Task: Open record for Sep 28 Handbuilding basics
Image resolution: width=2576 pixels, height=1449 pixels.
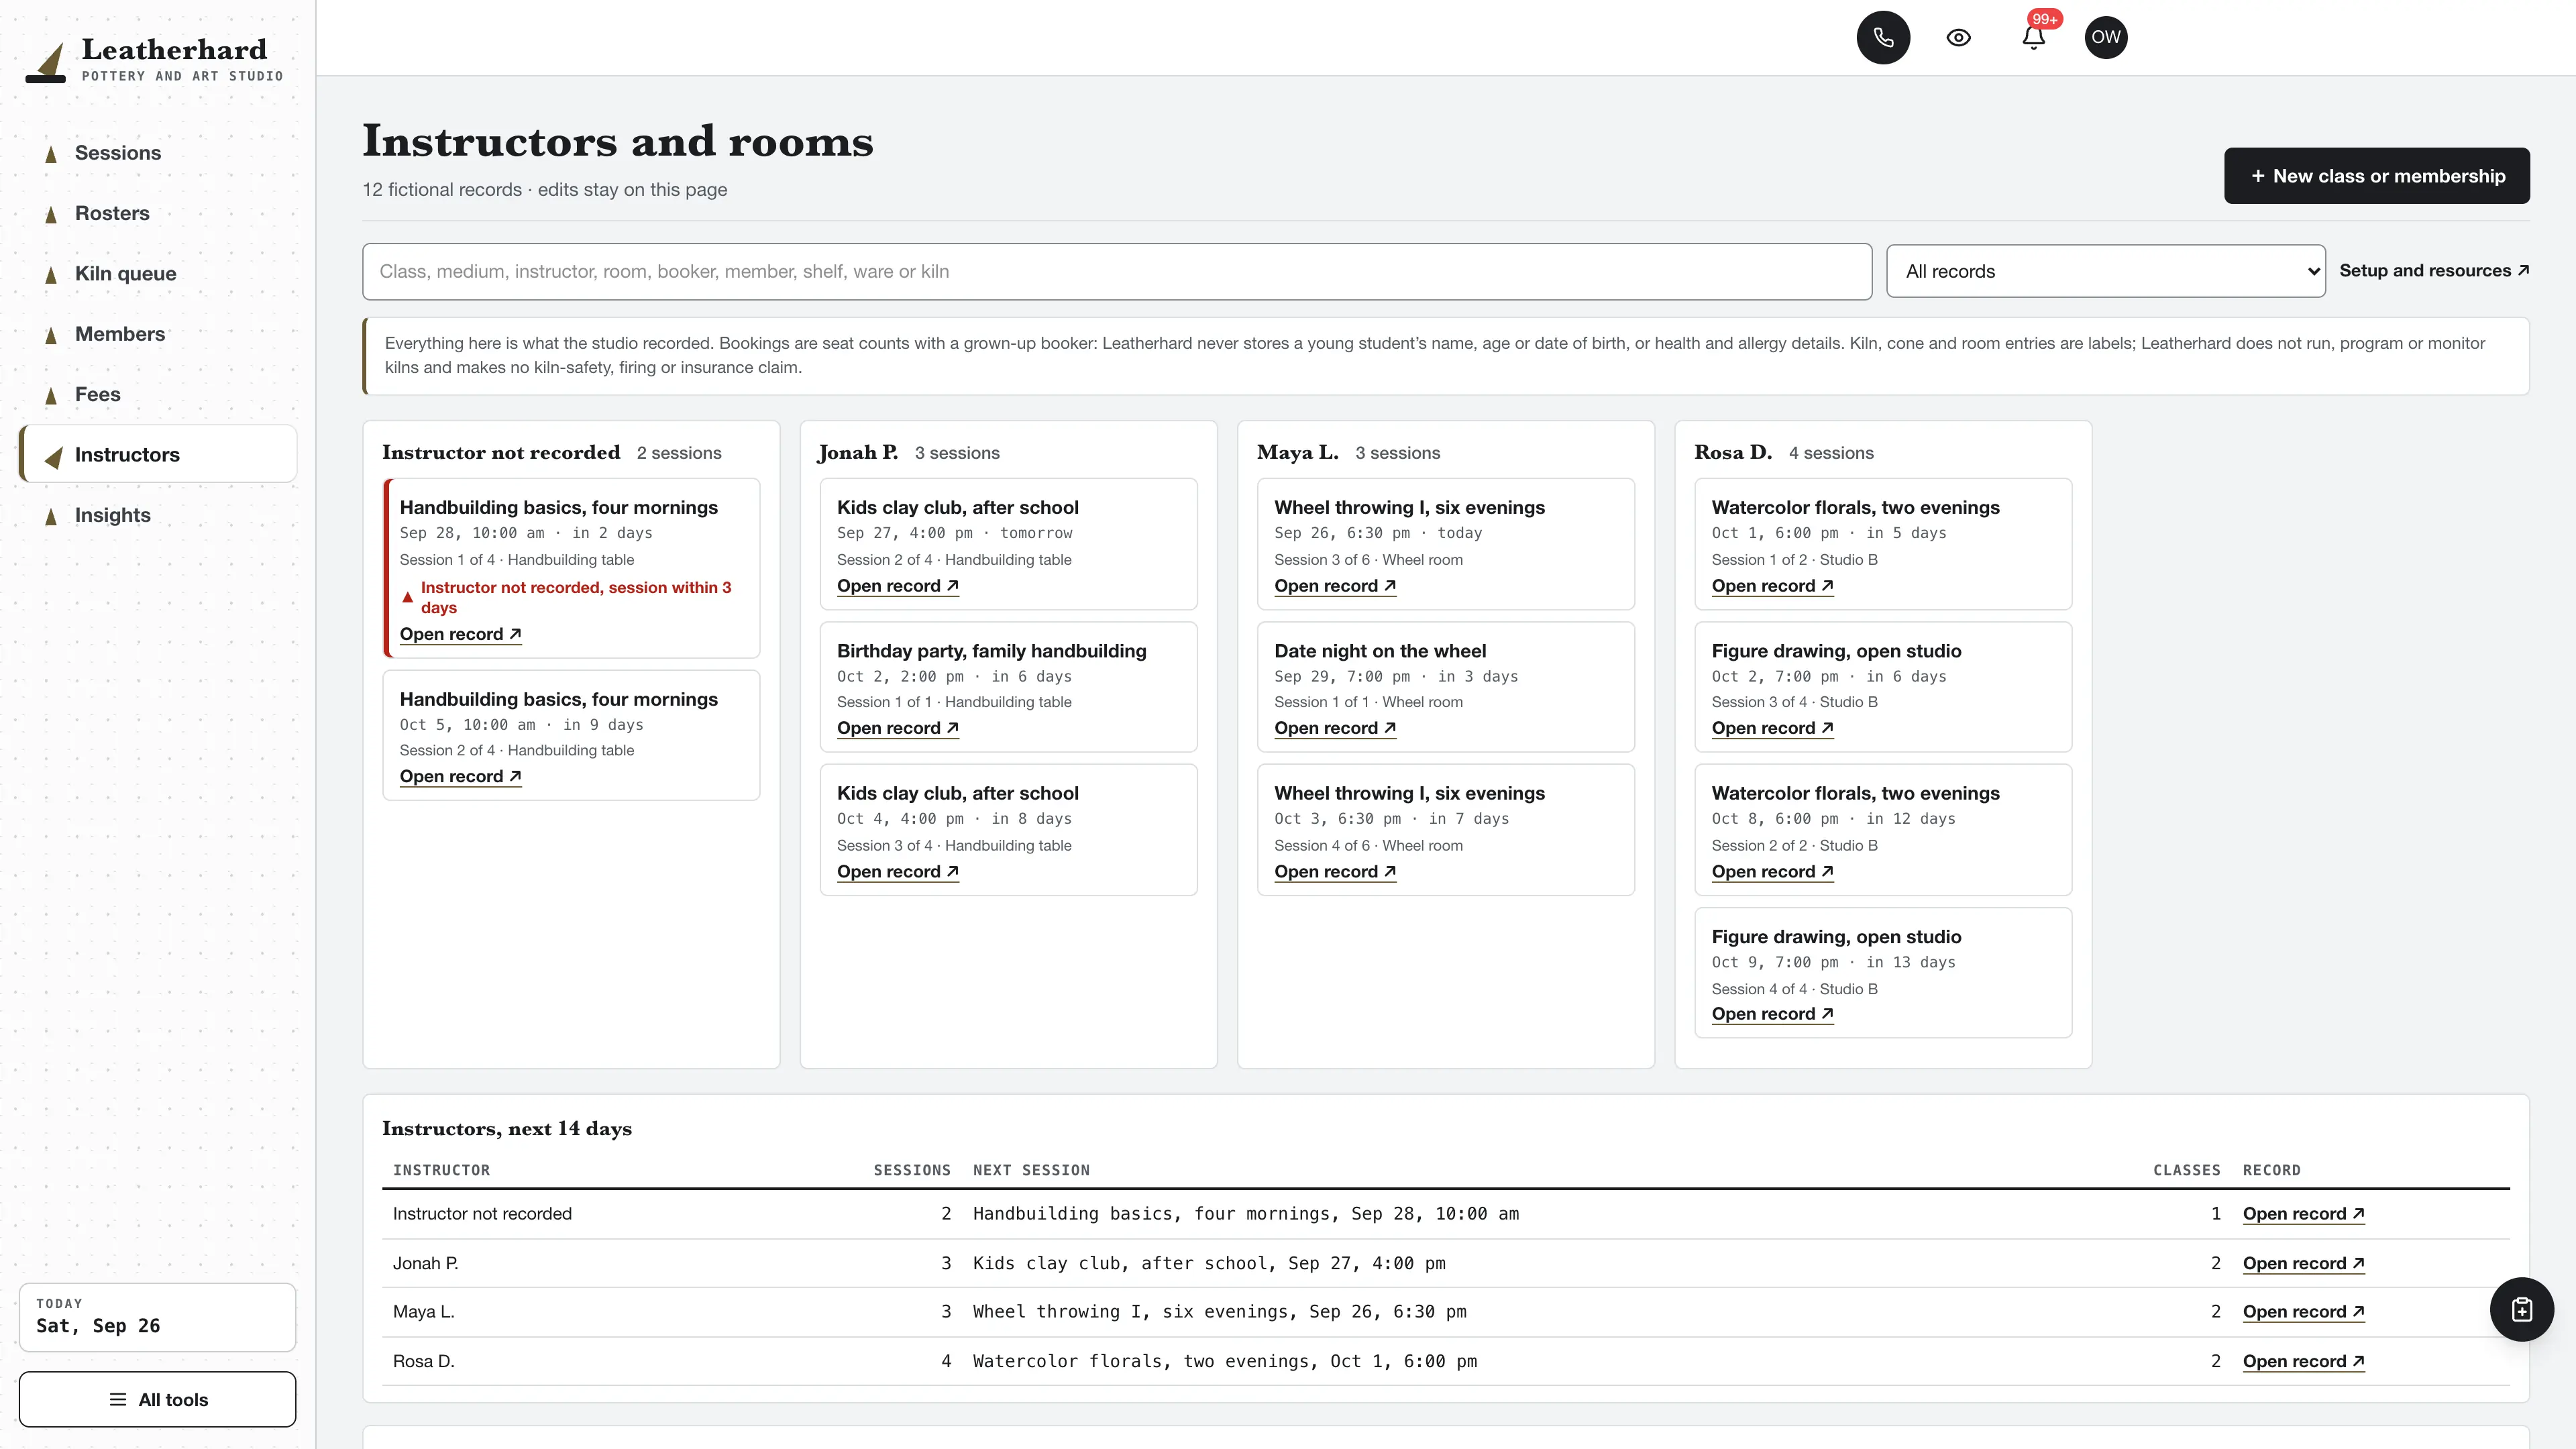Action: click(460, 634)
